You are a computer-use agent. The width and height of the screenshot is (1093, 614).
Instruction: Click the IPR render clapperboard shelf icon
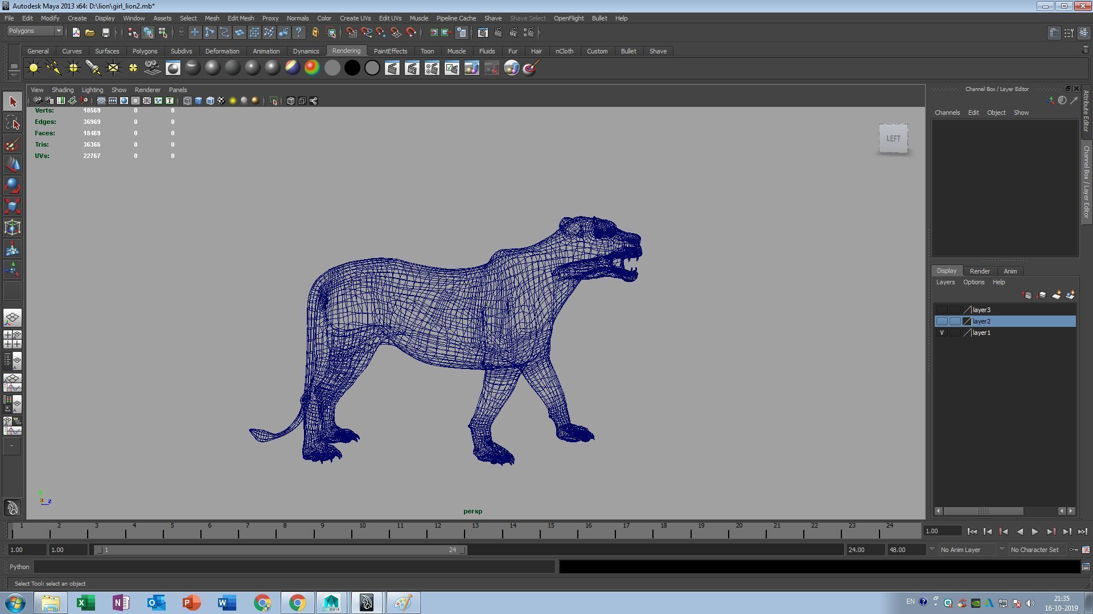coord(412,68)
